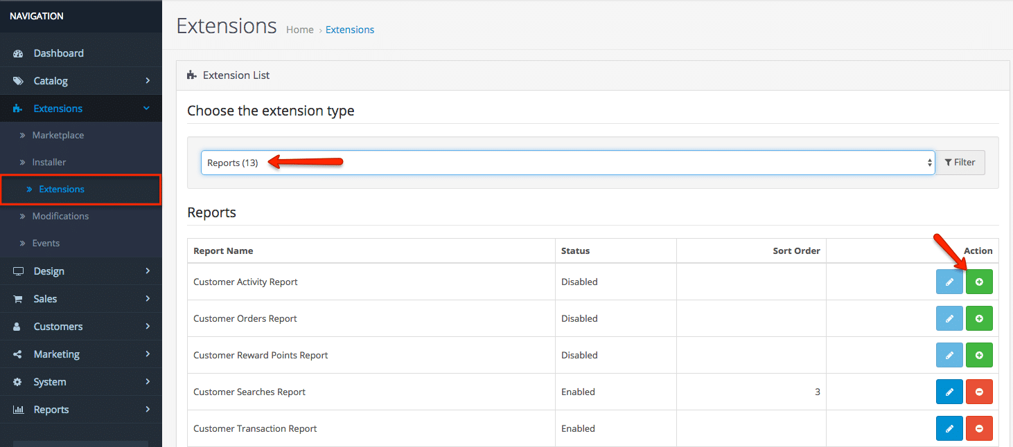Image resolution: width=1013 pixels, height=447 pixels.
Task: Uninstall the Customer Transaction Report extension
Action: [979, 428]
